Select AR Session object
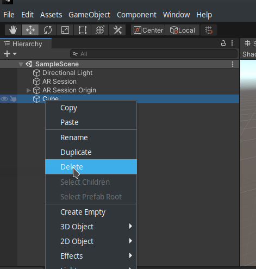256x269 pixels. tap(59, 82)
